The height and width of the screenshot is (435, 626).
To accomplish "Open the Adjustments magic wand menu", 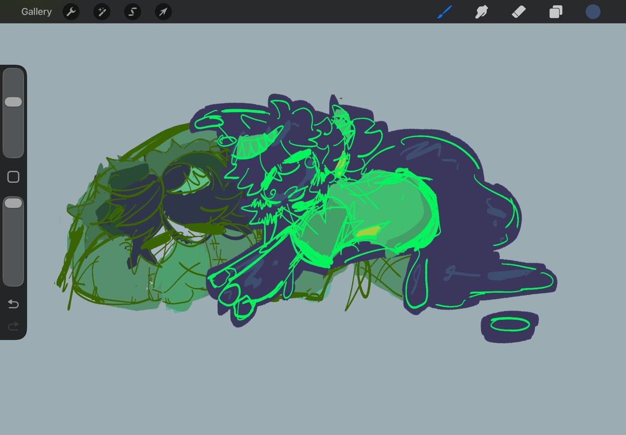I will pyautogui.click(x=102, y=12).
